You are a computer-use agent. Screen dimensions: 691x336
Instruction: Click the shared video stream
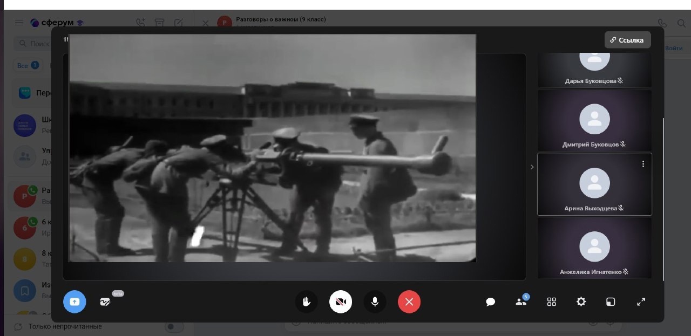(273, 148)
